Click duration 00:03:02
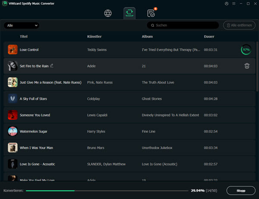This screenshot has width=259, height=199. (x=211, y=115)
